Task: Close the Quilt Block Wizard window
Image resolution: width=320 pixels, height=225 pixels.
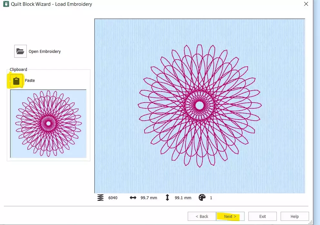Action: click(x=306, y=4)
